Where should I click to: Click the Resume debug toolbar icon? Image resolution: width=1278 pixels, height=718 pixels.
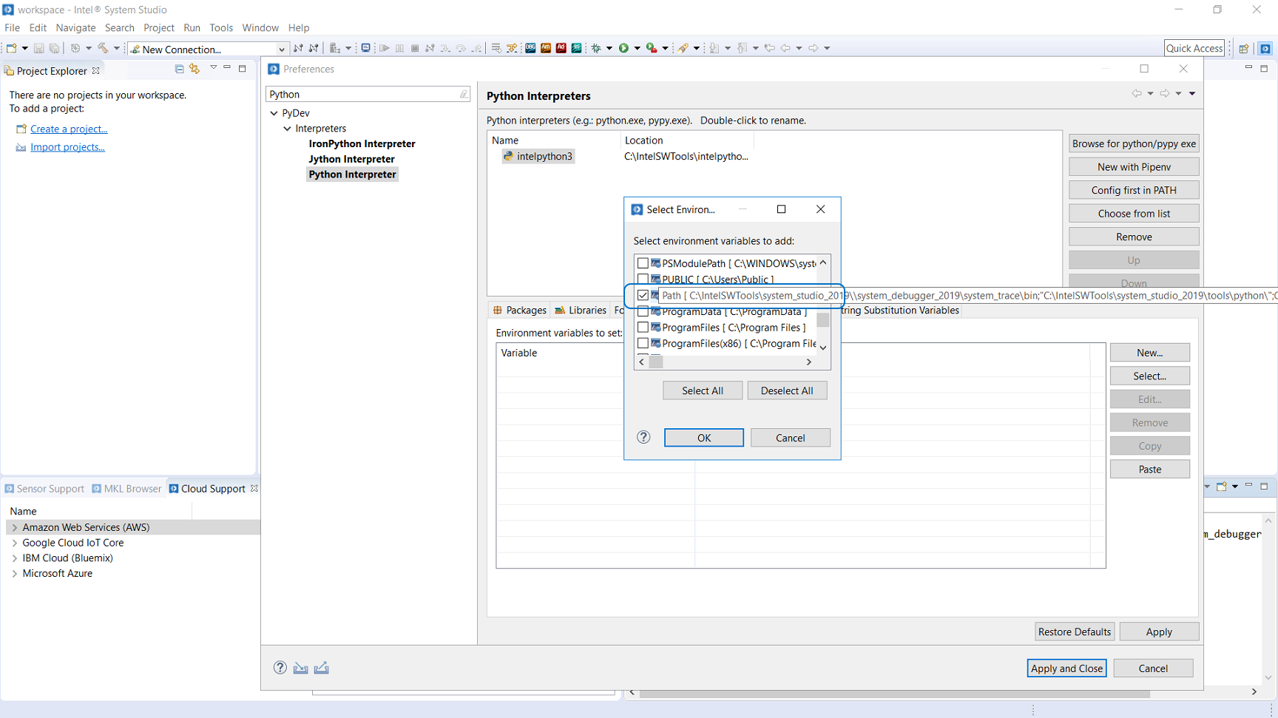(x=384, y=48)
